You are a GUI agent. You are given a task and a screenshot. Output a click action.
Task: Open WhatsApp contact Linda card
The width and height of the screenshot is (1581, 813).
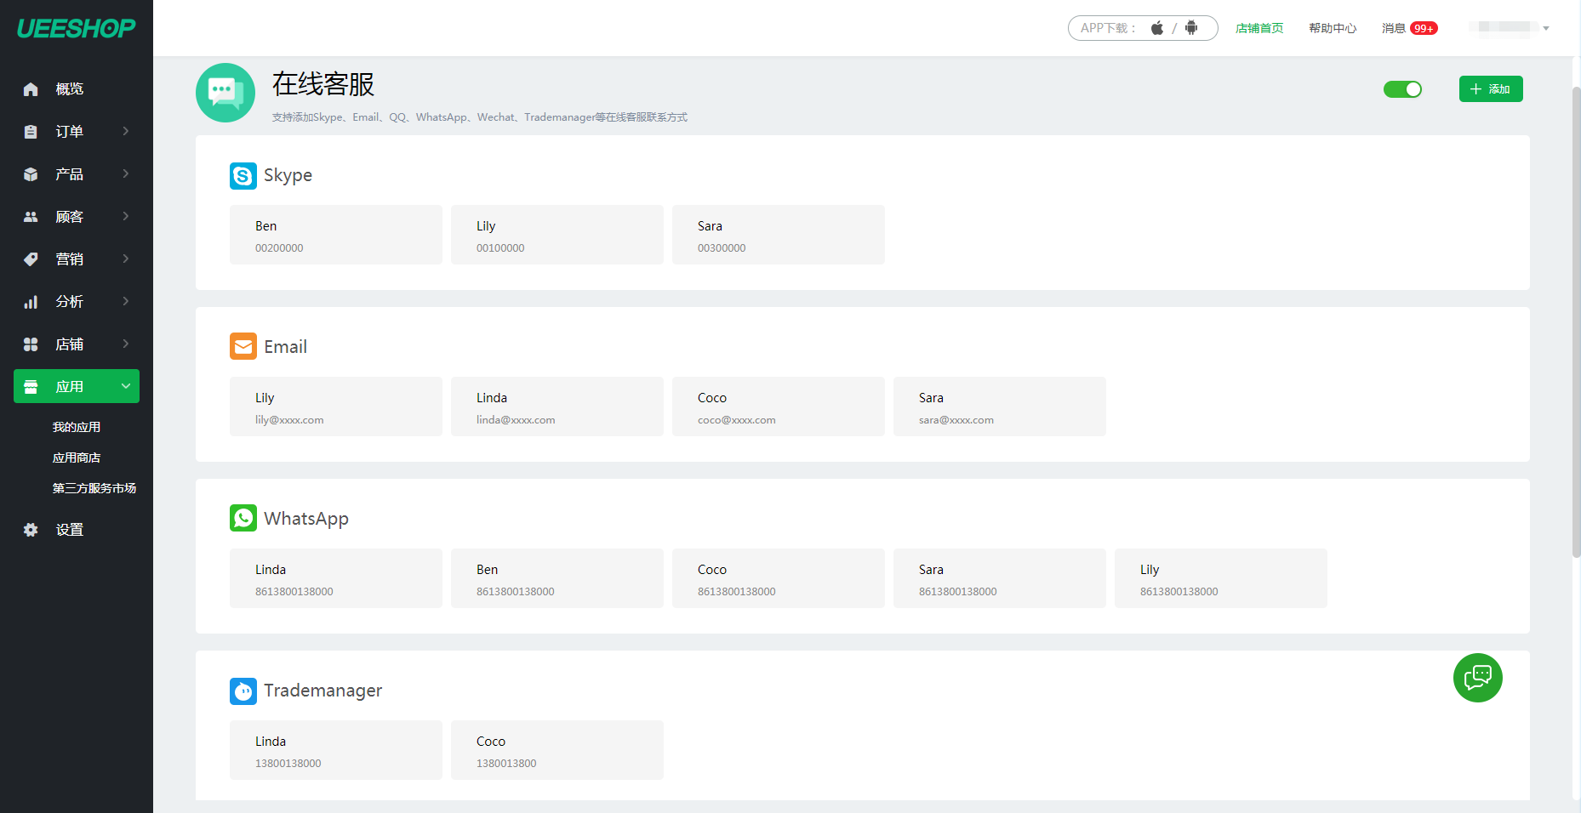pyautogui.click(x=336, y=578)
